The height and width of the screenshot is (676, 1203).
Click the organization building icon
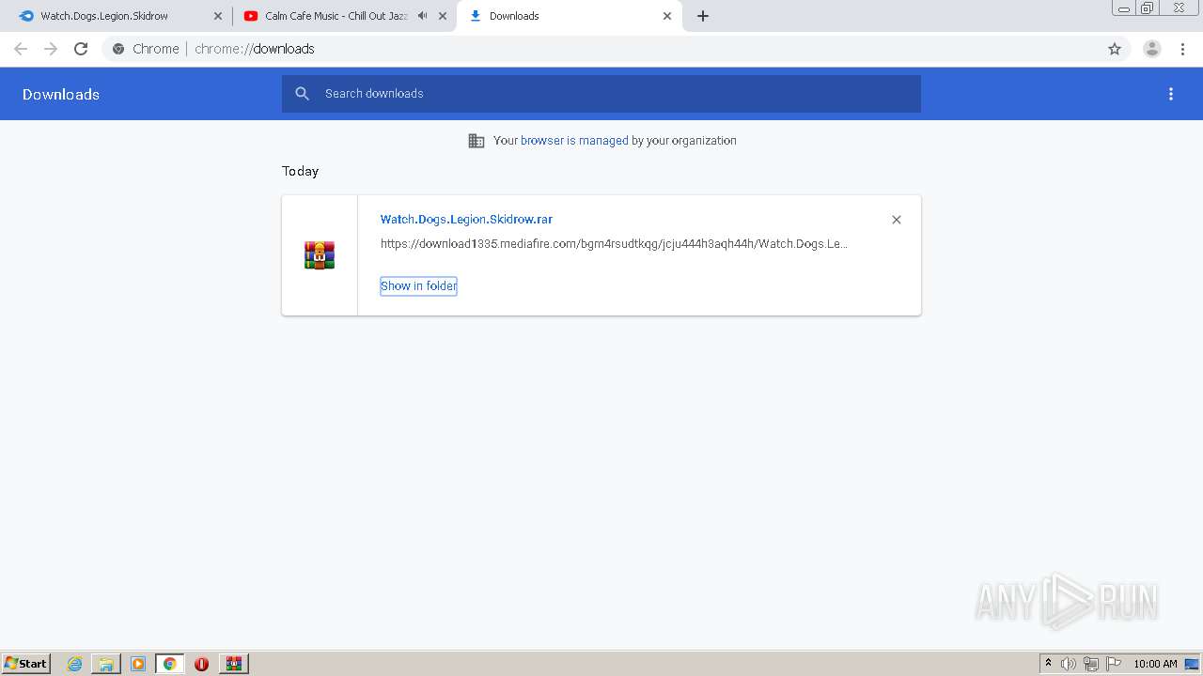coord(477,141)
